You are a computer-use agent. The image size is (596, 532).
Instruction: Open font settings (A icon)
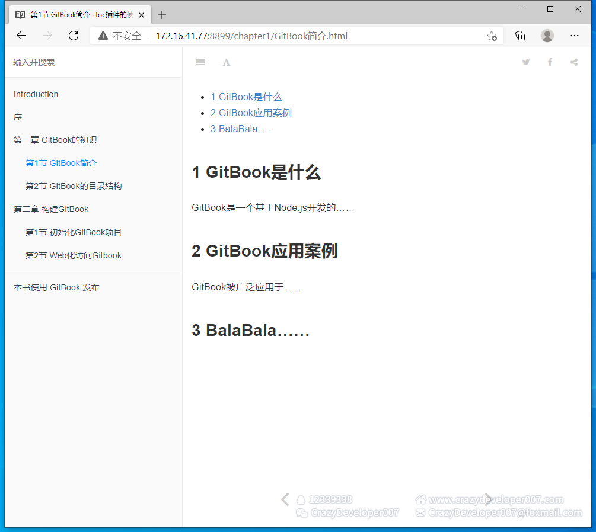pos(227,62)
